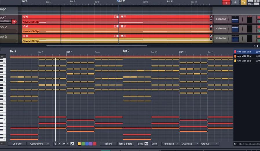The width and height of the screenshot is (260, 151).
Task: Click the hollow square icon on Track 1 clip header
Action: pos(115,17)
